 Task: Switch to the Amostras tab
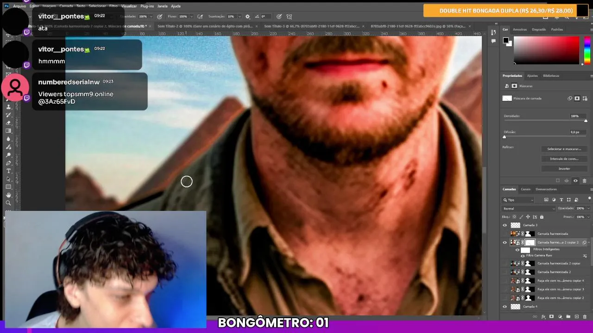tap(519, 30)
